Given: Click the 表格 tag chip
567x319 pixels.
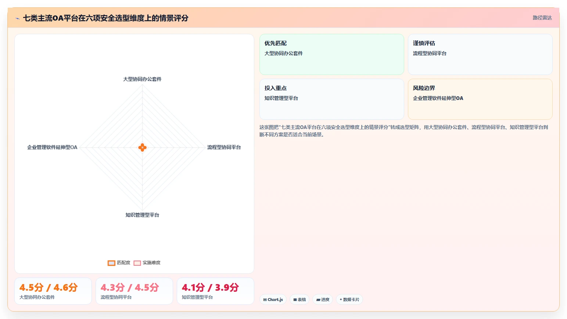Looking at the screenshot, I should tap(299, 300).
